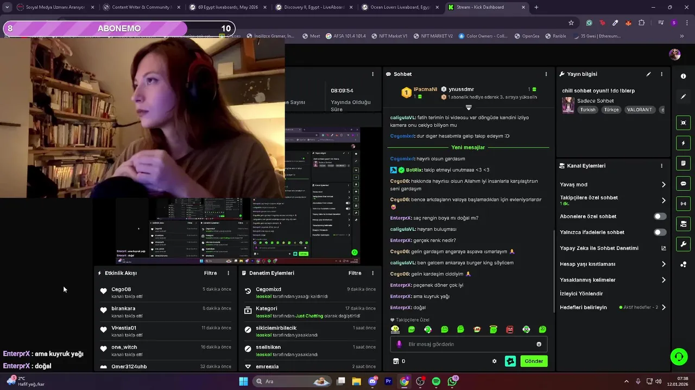The height and width of the screenshot is (390, 695).
Task: Open the green headset support button
Action: tap(679, 356)
